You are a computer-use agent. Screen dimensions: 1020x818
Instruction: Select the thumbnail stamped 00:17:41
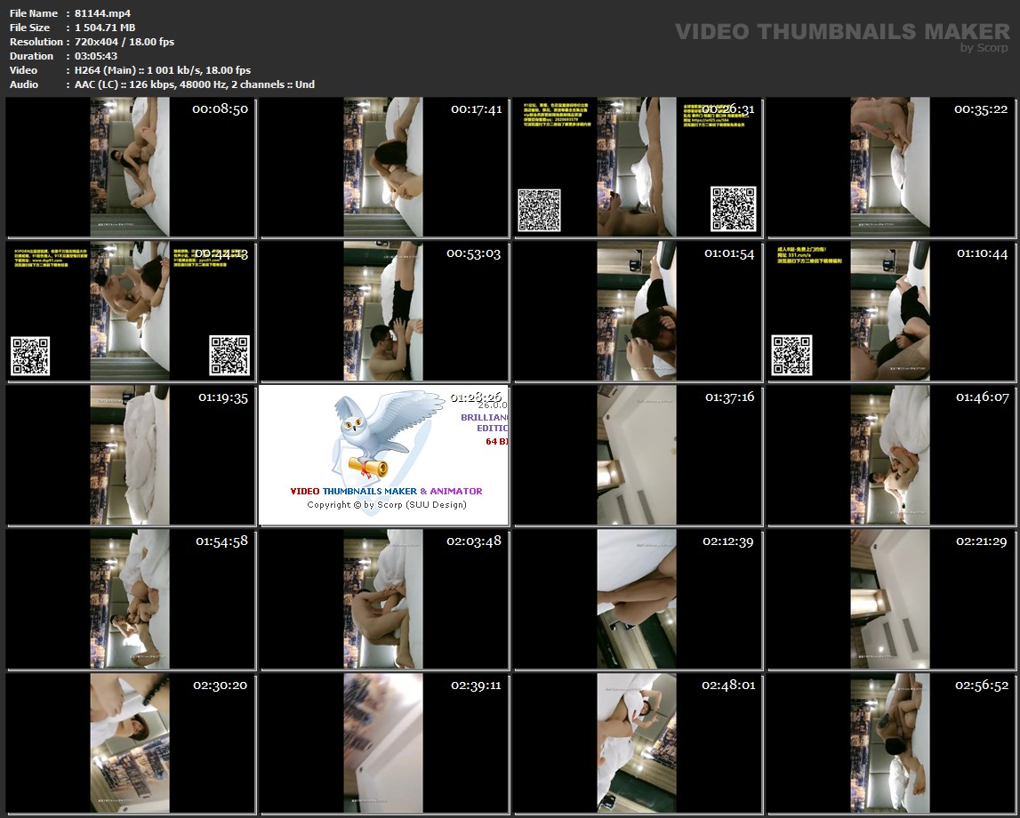tap(384, 167)
